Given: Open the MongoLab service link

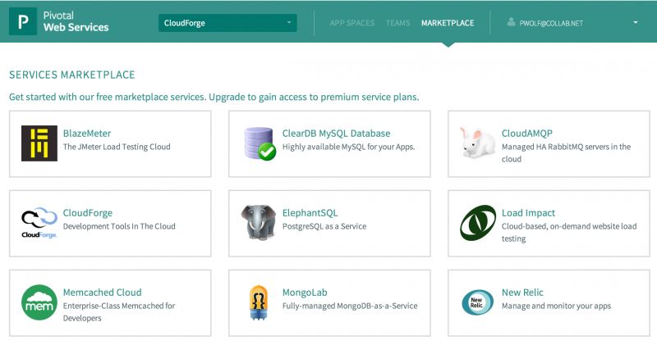Looking at the screenshot, I should tap(305, 293).
